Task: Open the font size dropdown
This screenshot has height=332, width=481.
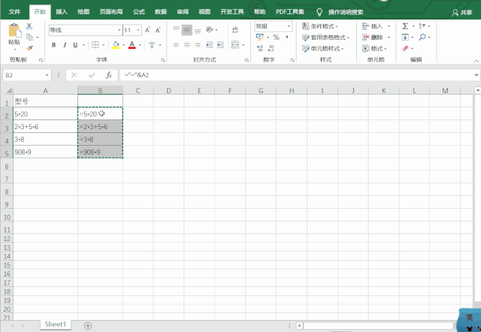Action: pyautogui.click(x=138, y=30)
